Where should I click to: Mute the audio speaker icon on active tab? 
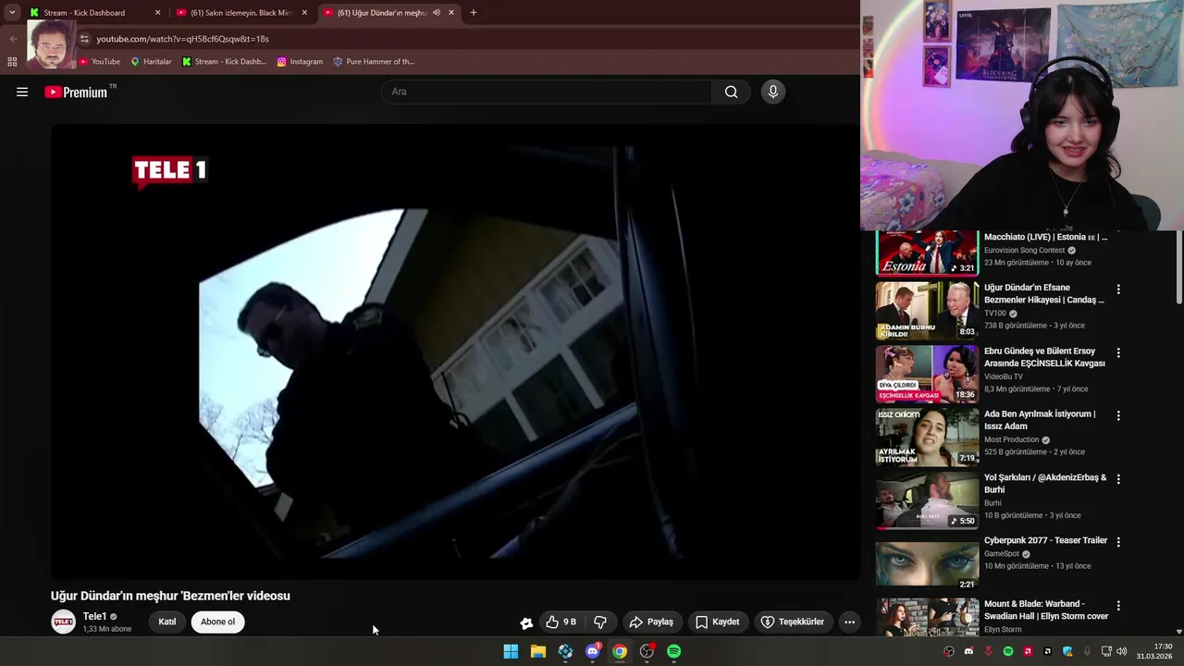click(437, 13)
